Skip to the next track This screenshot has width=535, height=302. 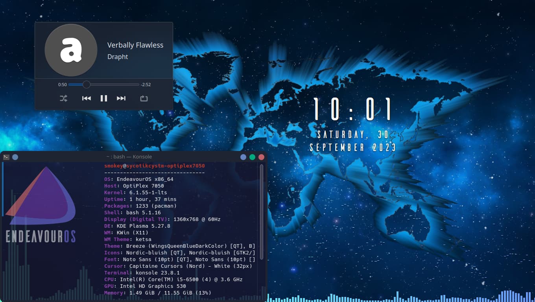point(121,98)
